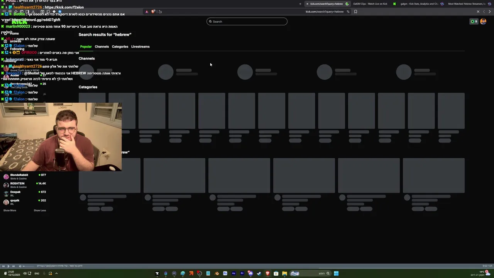Open Photoshop from the taskbar

coord(225,273)
